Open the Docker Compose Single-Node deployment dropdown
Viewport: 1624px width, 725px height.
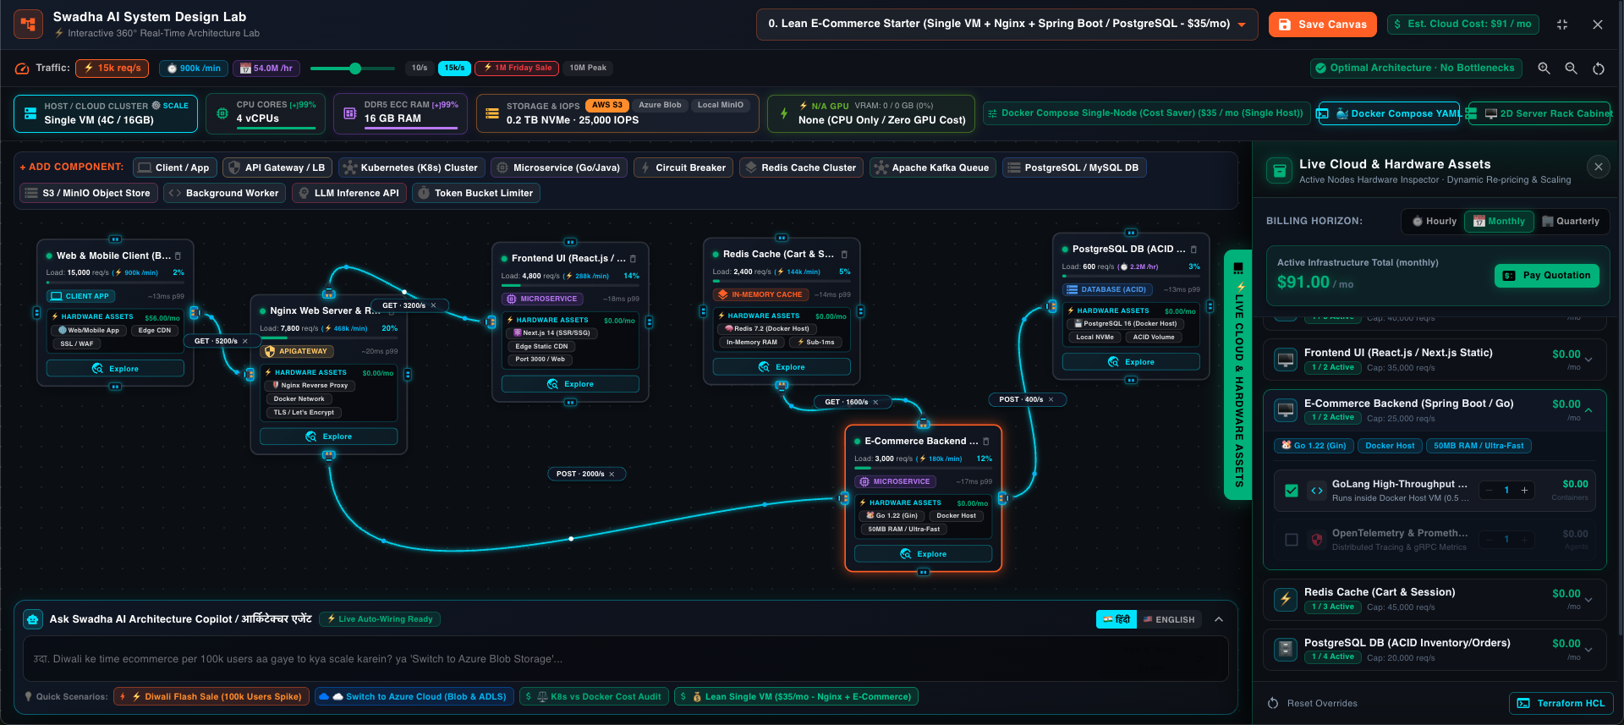1147,113
